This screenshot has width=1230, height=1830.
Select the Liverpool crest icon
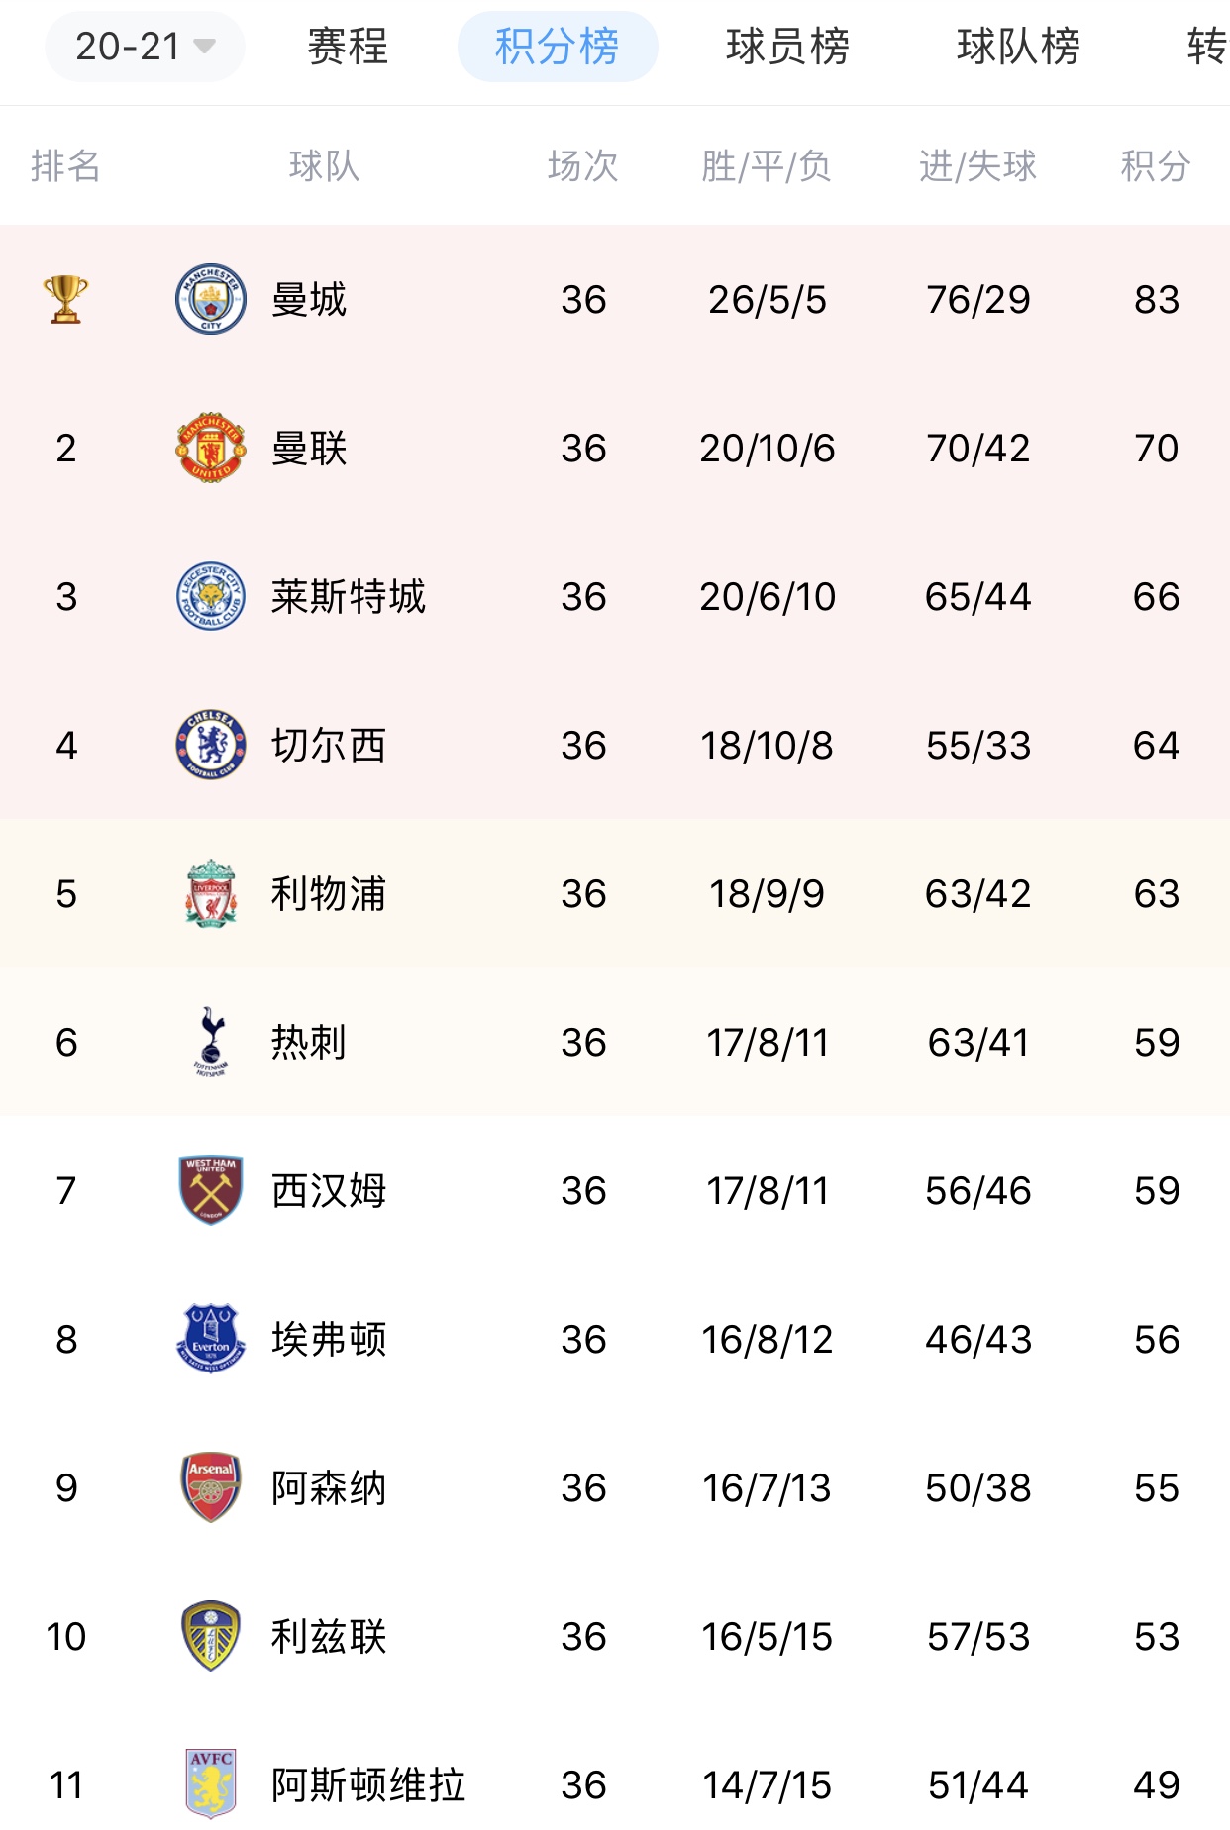point(211,893)
